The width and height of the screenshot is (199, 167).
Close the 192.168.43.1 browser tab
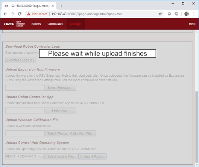tap(53, 6)
